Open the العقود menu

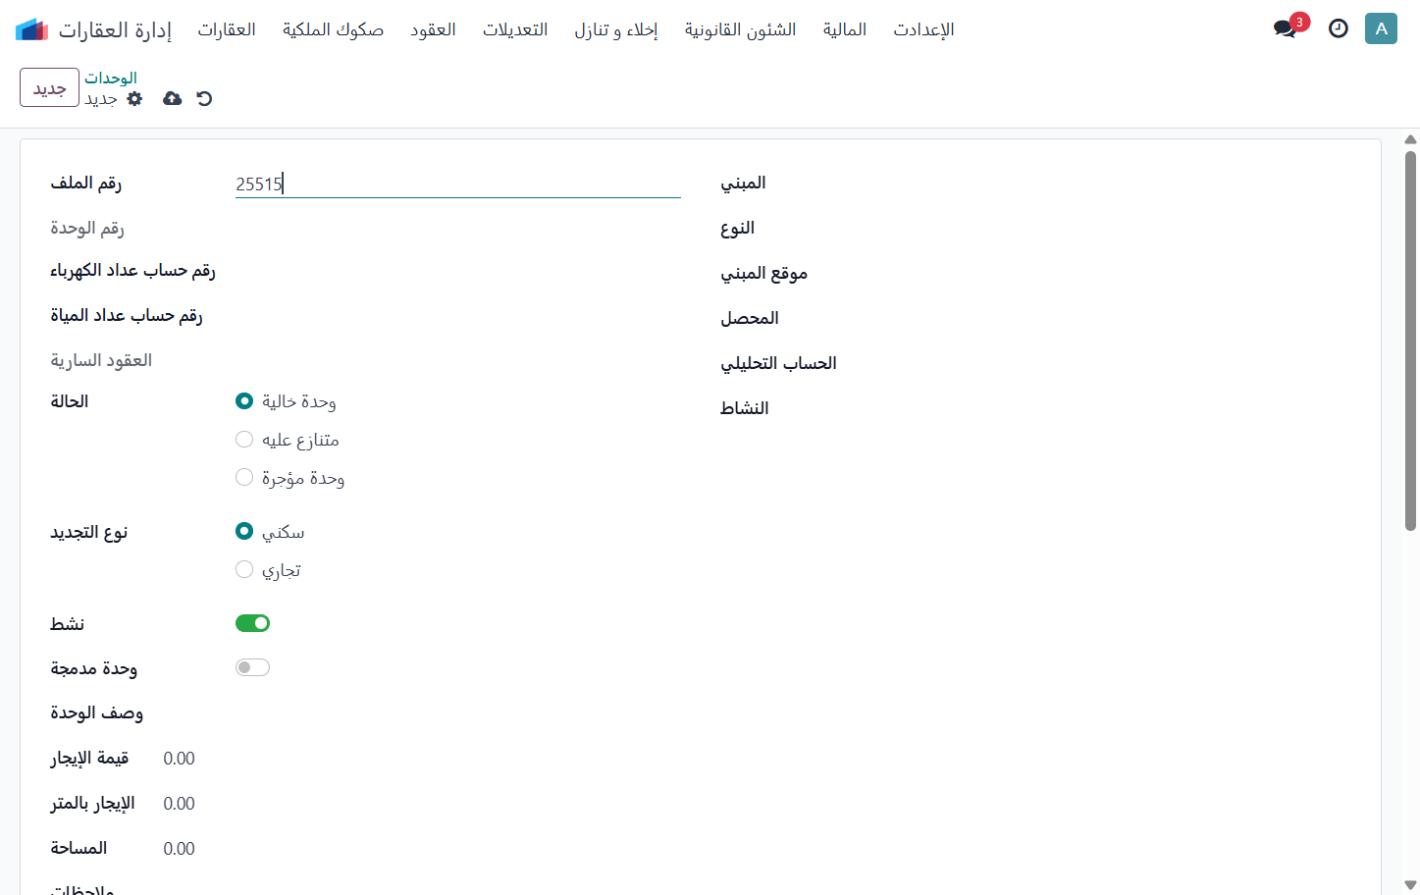(433, 29)
